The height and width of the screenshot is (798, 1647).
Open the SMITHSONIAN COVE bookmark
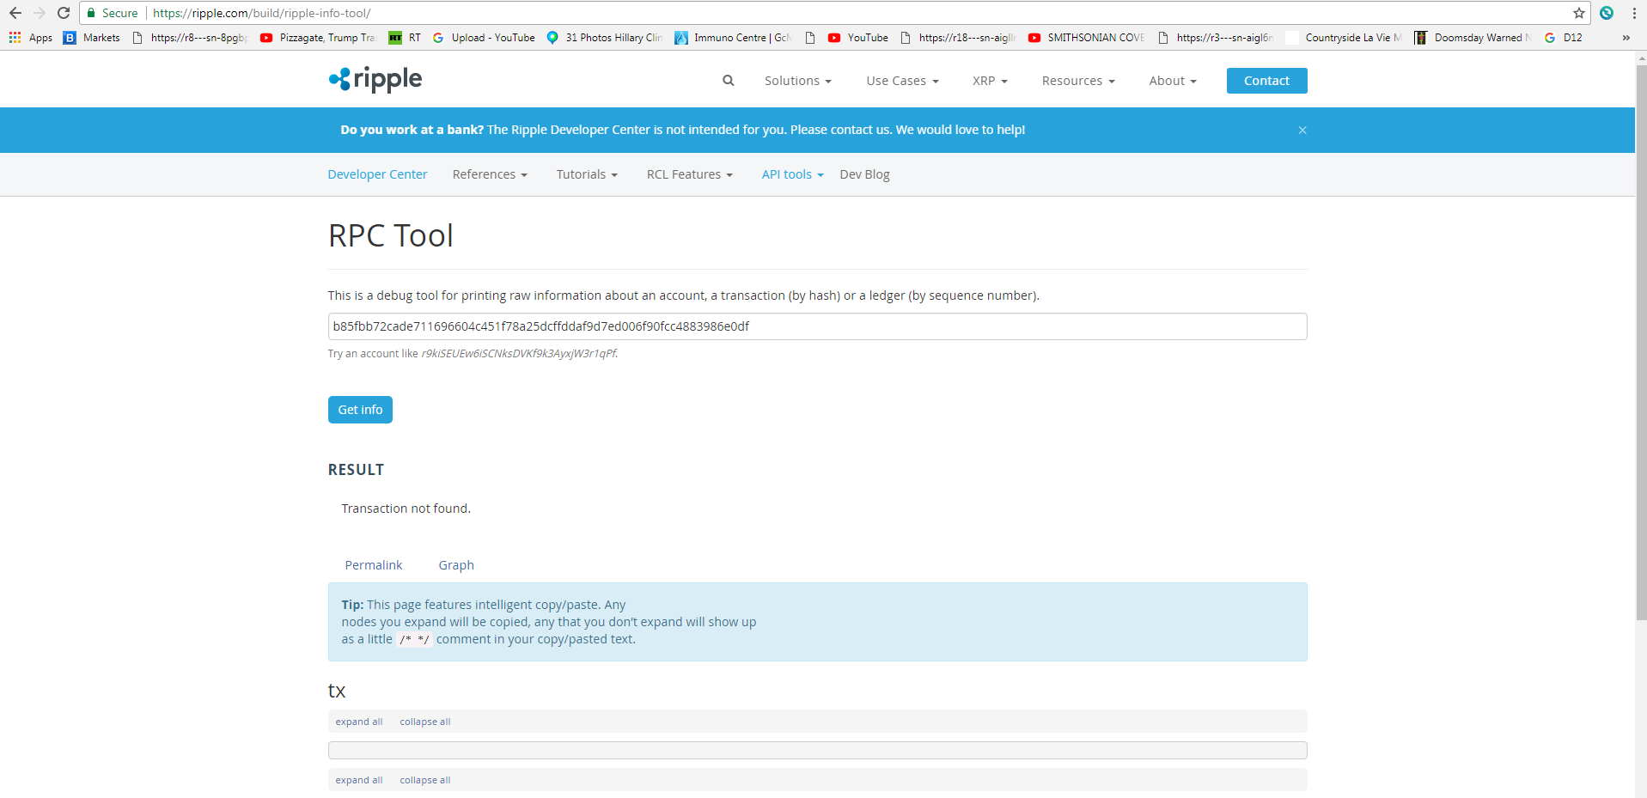pos(1086,38)
